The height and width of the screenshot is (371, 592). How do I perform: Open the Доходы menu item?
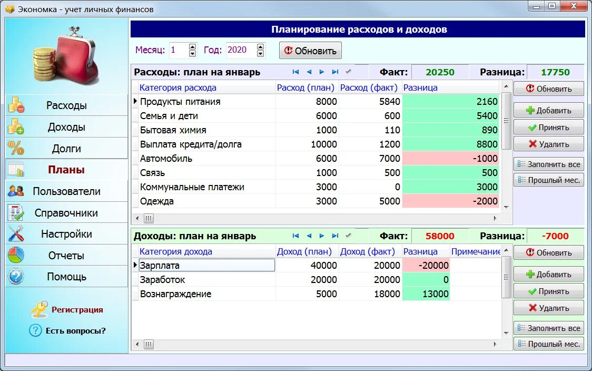tap(66, 126)
